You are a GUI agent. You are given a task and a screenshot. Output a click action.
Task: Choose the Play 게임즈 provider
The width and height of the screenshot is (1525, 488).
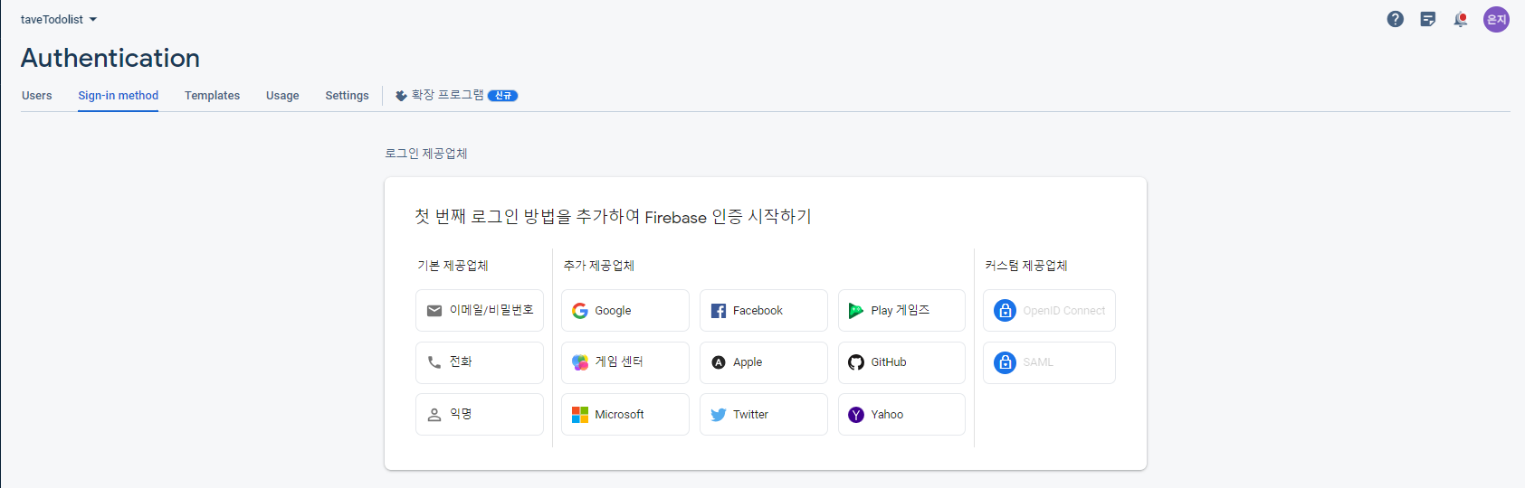click(x=901, y=311)
